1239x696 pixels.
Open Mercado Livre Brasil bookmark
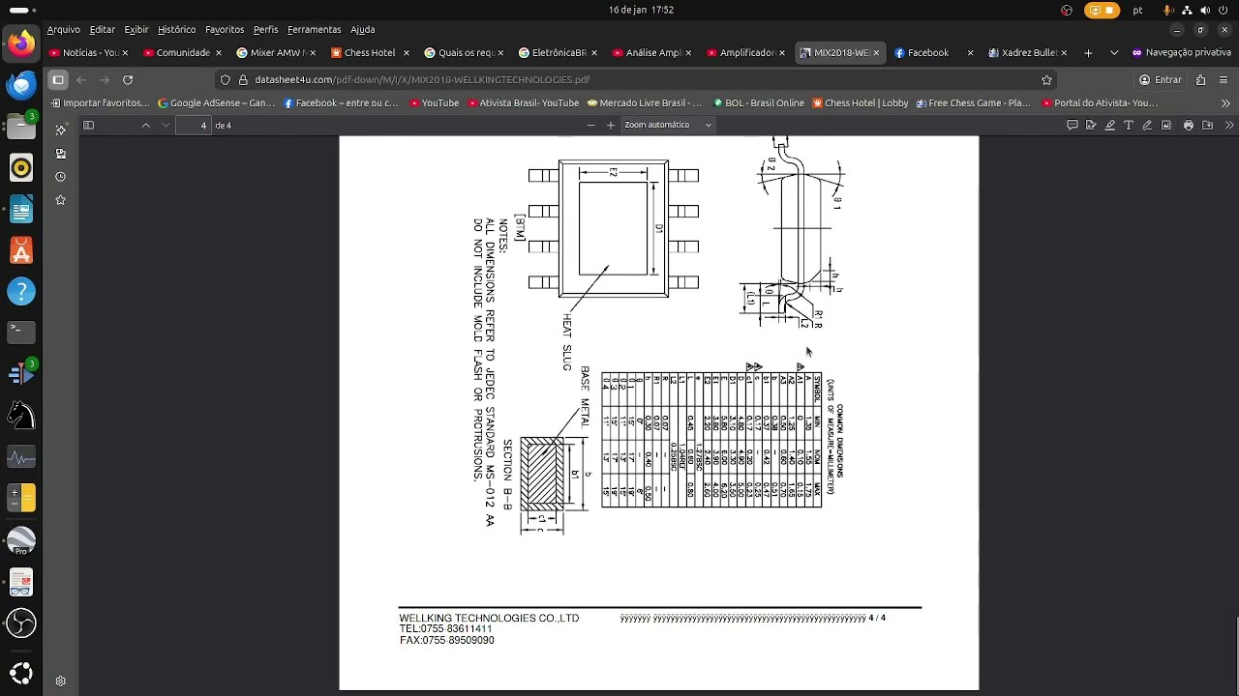[644, 102]
